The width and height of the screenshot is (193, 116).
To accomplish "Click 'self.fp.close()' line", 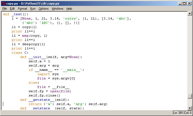I will [x=44, y=95].
